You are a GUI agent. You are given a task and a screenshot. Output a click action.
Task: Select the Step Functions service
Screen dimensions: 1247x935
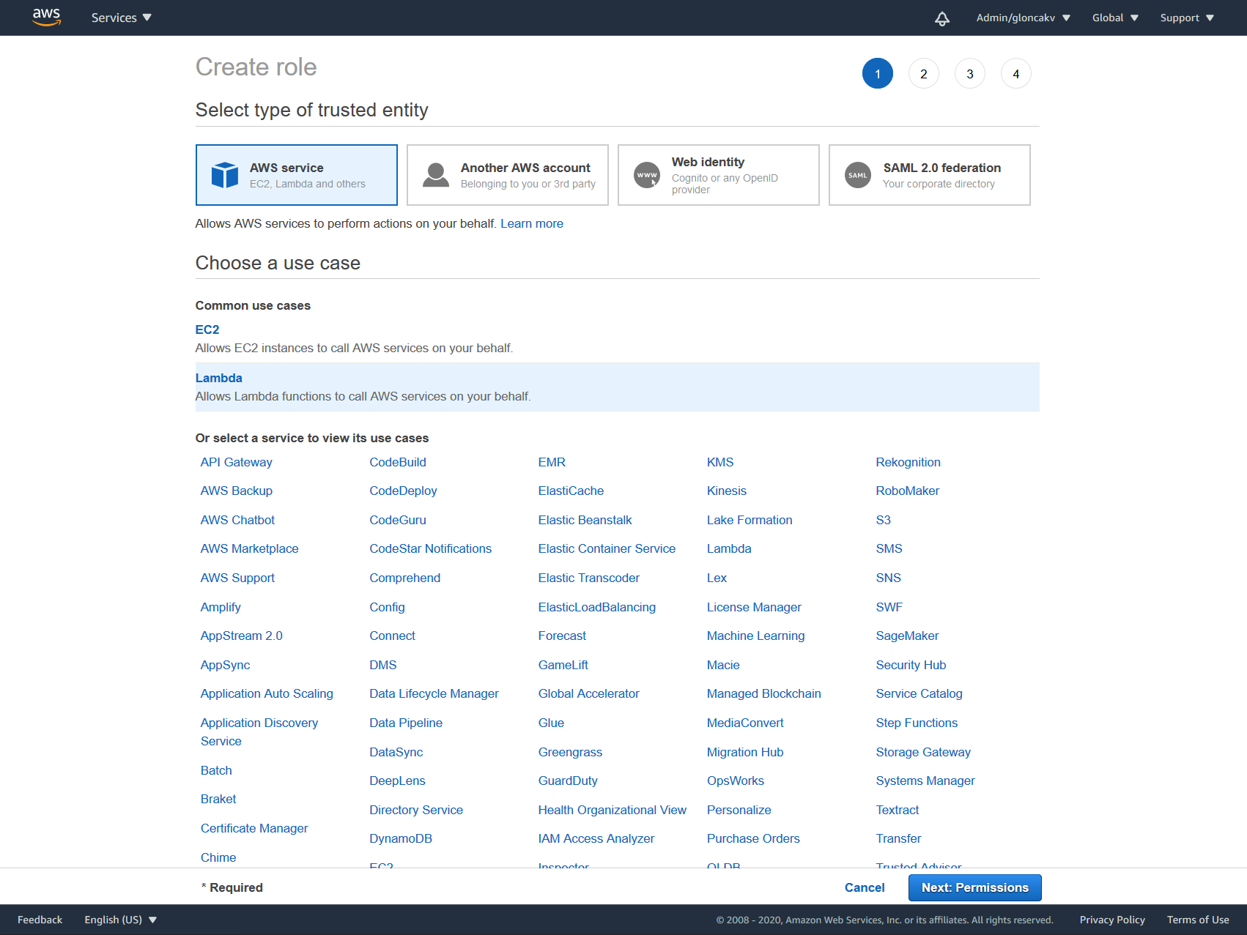tap(917, 723)
